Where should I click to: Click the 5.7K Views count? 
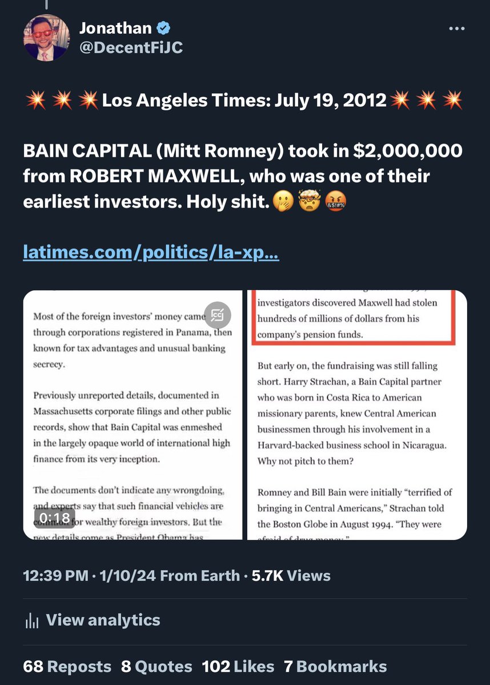point(291,575)
